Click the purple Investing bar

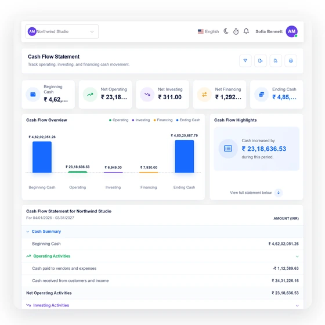113,172
